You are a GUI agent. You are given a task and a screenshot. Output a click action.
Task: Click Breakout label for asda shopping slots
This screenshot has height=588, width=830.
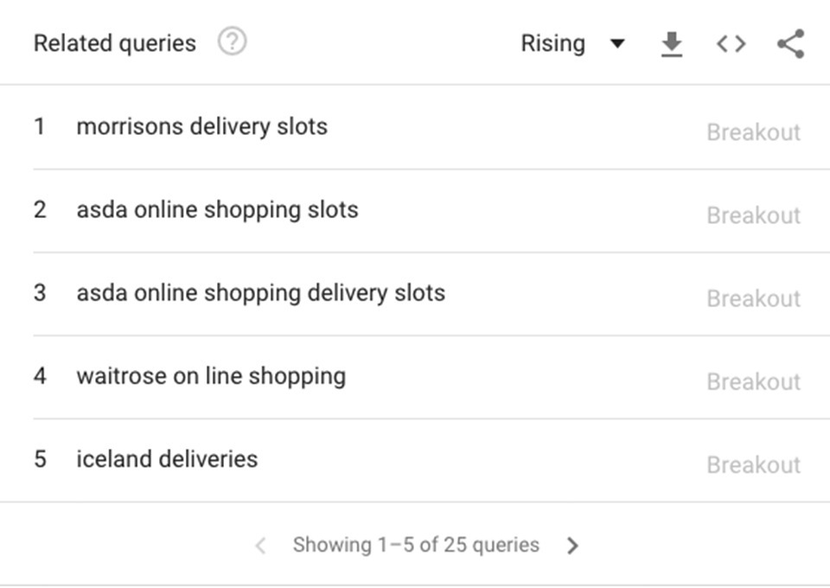pyautogui.click(x=753, y=215)
